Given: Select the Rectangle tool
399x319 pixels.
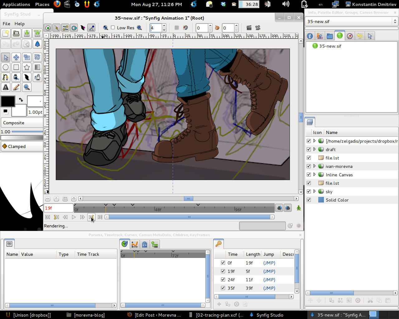Looking at the screenshot, I should pos(16,67).
